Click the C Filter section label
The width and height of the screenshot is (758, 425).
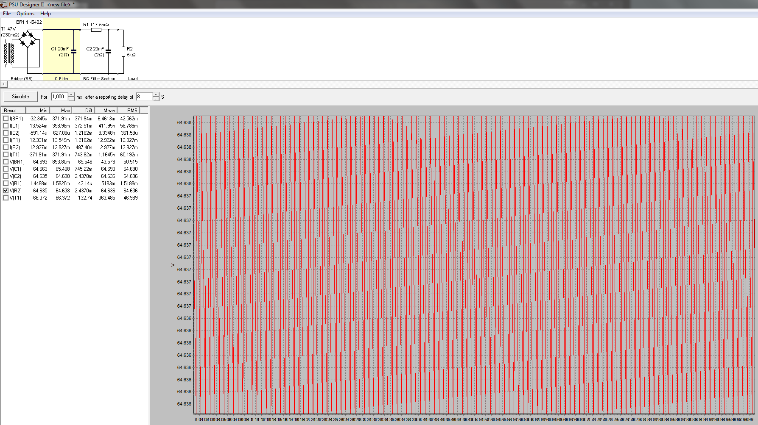click(x=62, y=78)
